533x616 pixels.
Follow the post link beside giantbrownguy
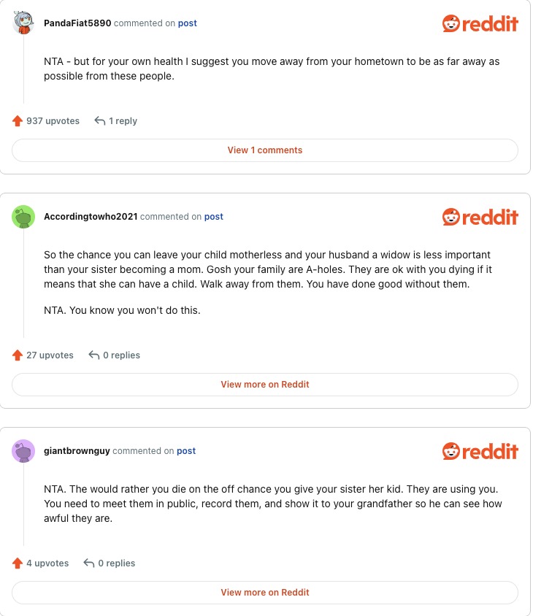coord(186,451)
